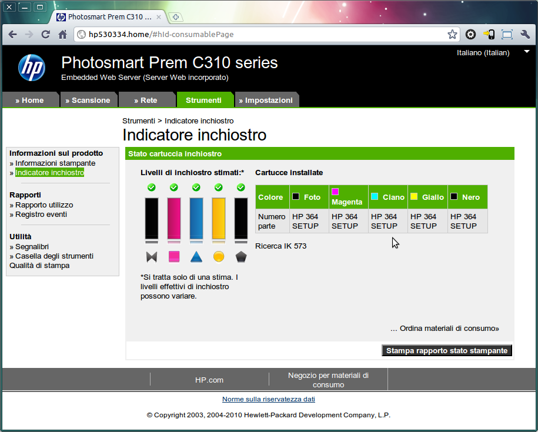The height and width of the screenshot is (432, 538).
Task: Open a new browser tab
Action: coord(176,17)
